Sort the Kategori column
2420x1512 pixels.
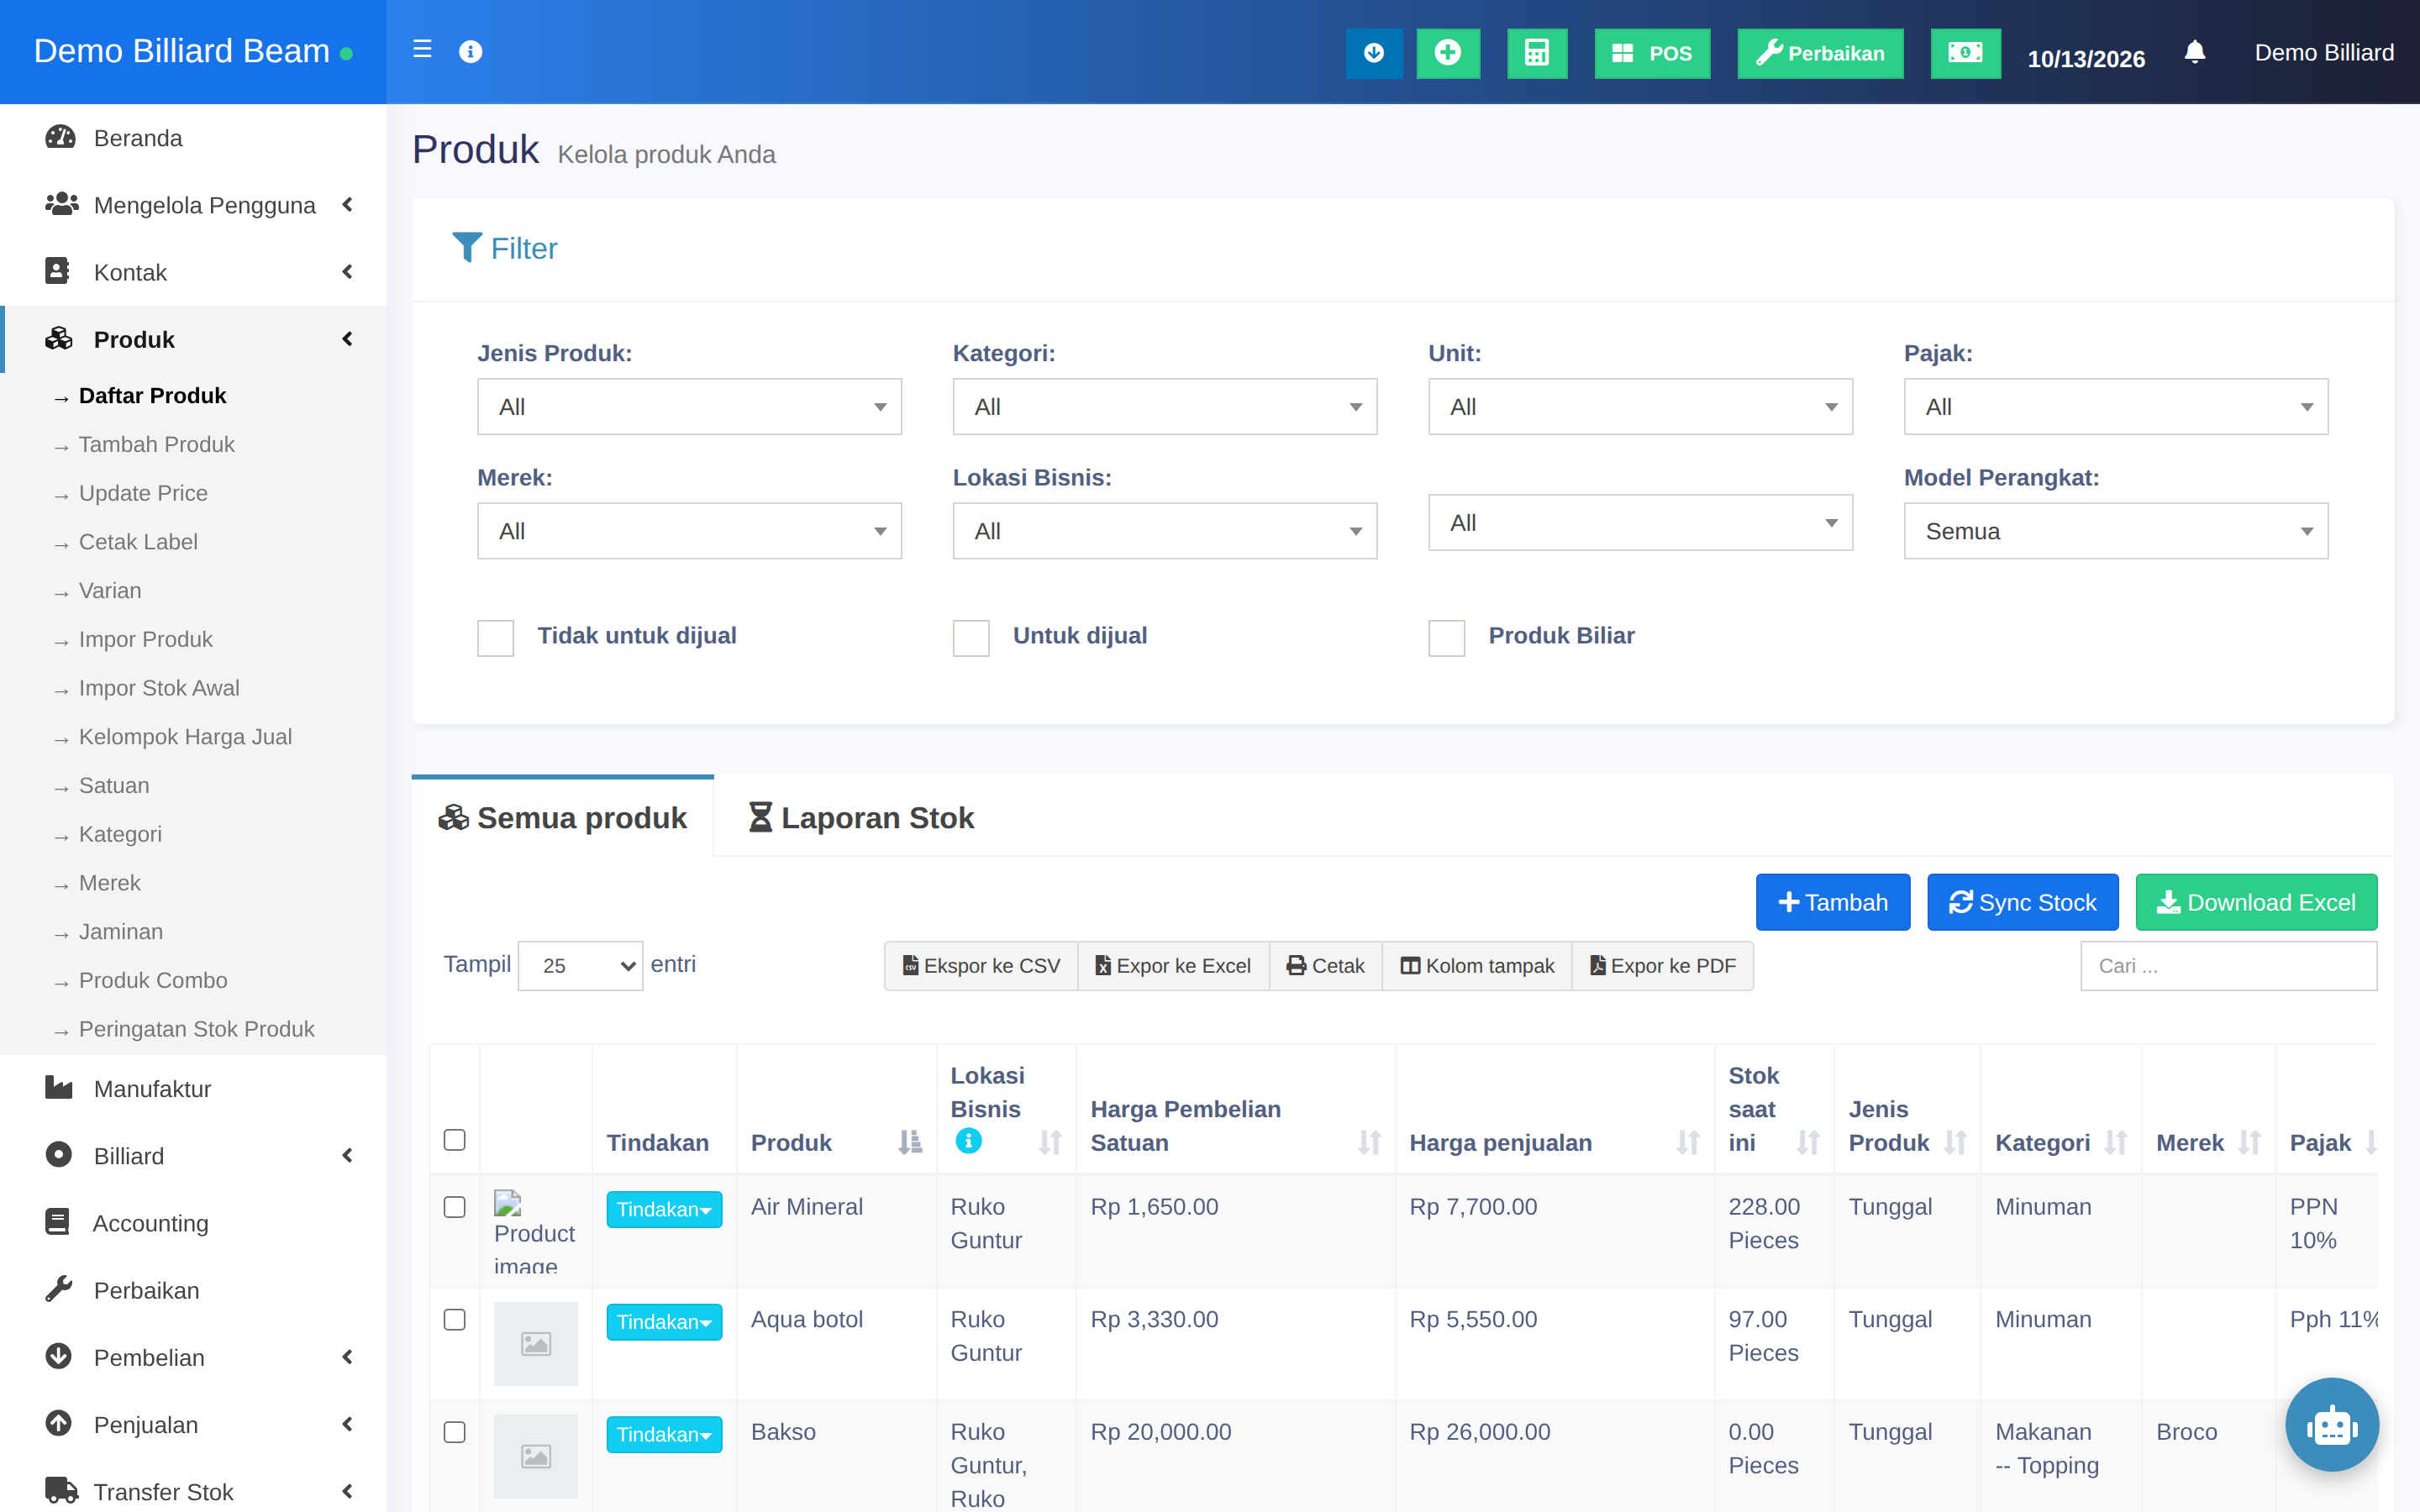click(x=2116, y=1142)
